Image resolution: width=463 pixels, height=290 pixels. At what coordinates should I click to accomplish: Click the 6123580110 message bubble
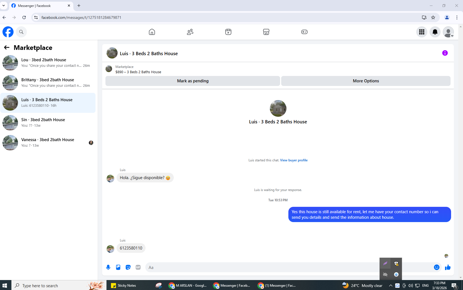point(131,248)
